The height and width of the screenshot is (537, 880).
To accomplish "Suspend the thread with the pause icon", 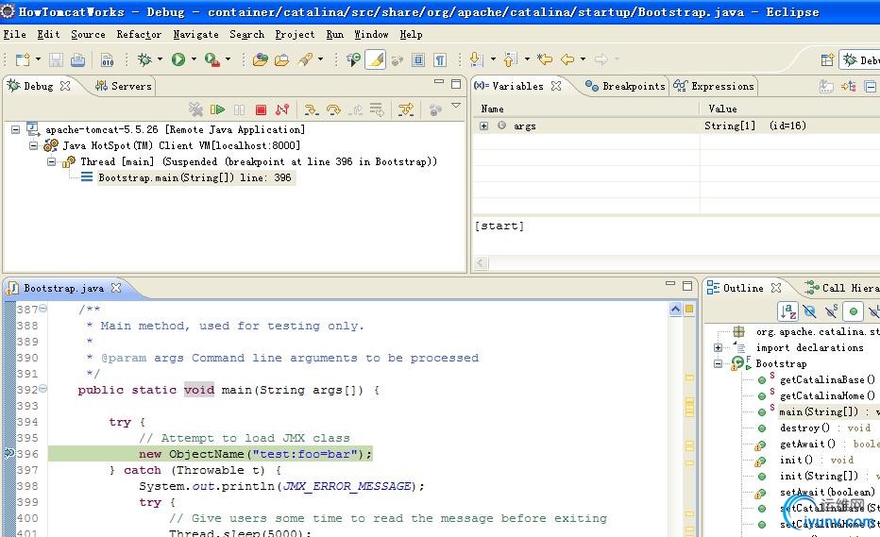I will (239, 109).
